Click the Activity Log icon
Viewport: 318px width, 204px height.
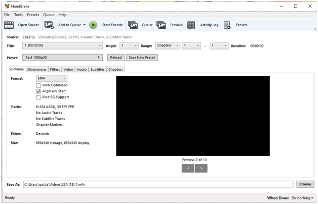(191, 25)
